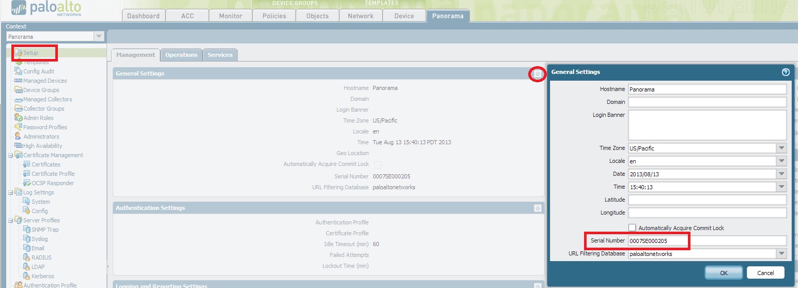Image resolution: width=798 pixels, height=288 pixels.
Task: Click the Server Profiles label in the tree
Action: (41, 220)
